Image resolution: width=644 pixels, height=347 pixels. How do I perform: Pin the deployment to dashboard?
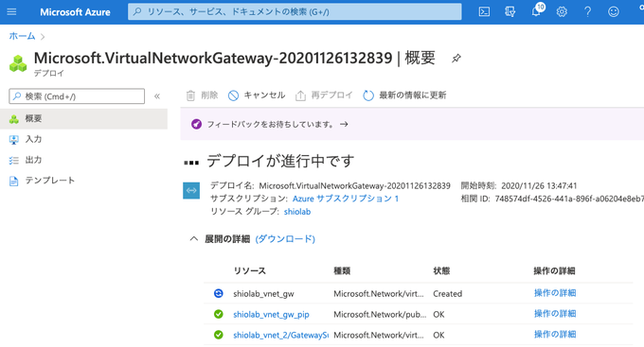point(456,59)
